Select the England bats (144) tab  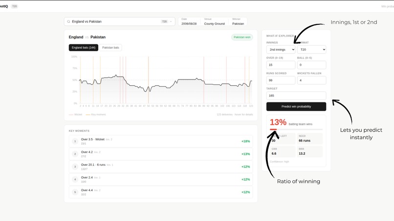(x=84, y=48)
